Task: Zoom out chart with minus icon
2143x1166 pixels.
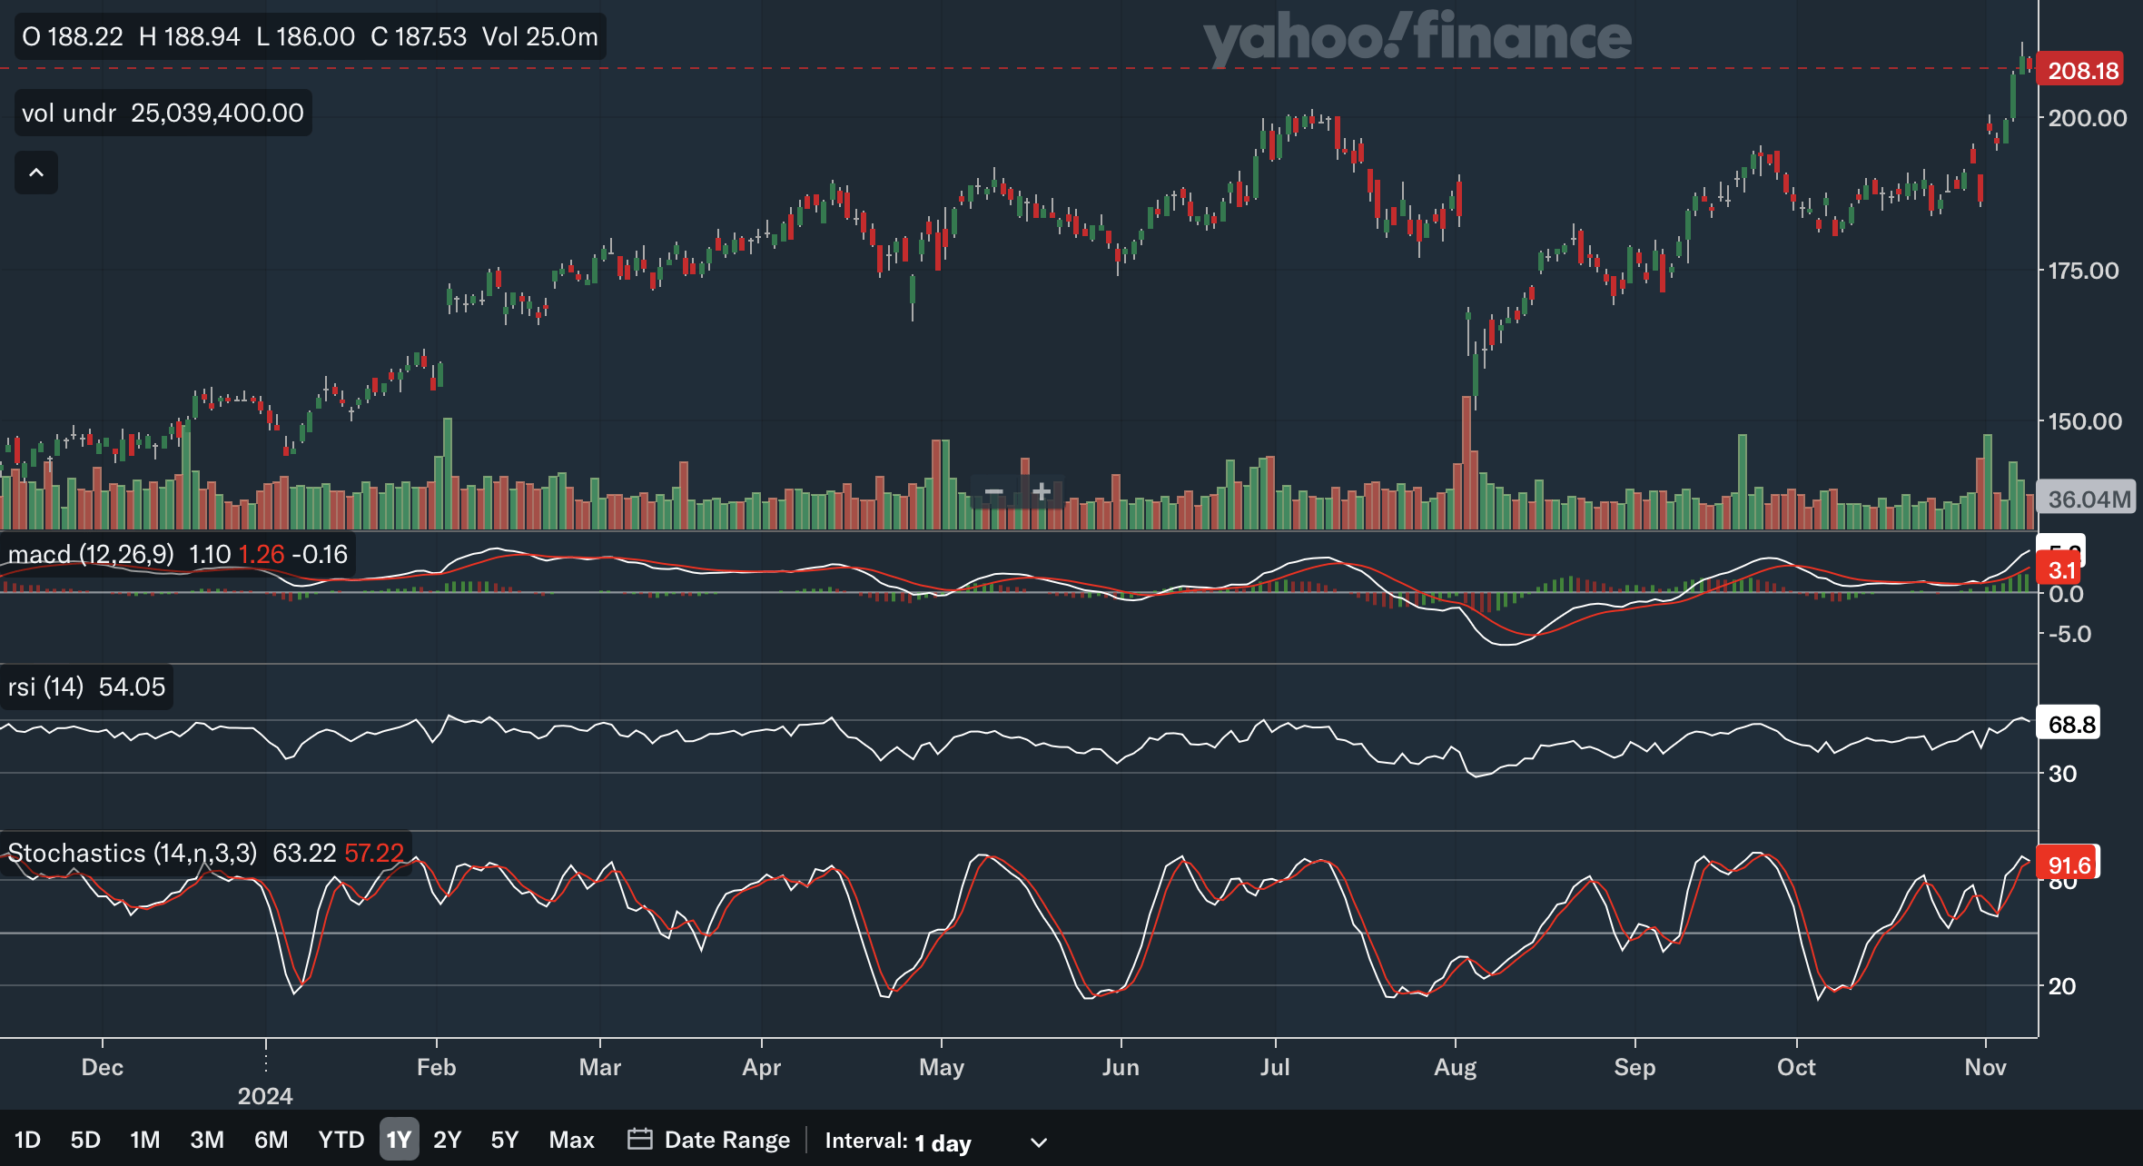Action: pyautogui.click(x=994, y=492)
